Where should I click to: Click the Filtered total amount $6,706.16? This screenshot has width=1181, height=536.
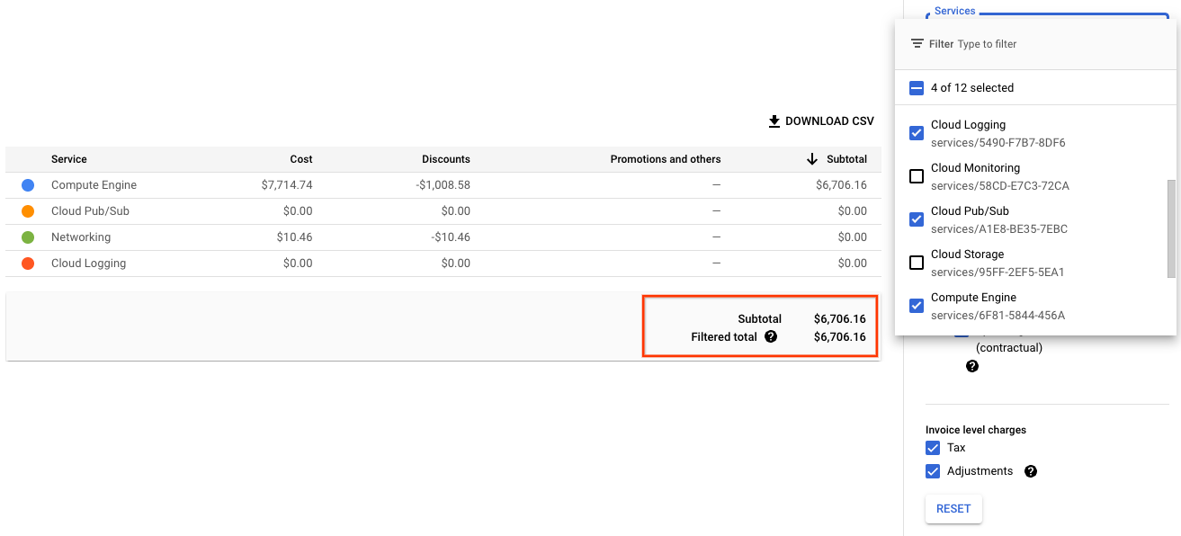point(840,337)
